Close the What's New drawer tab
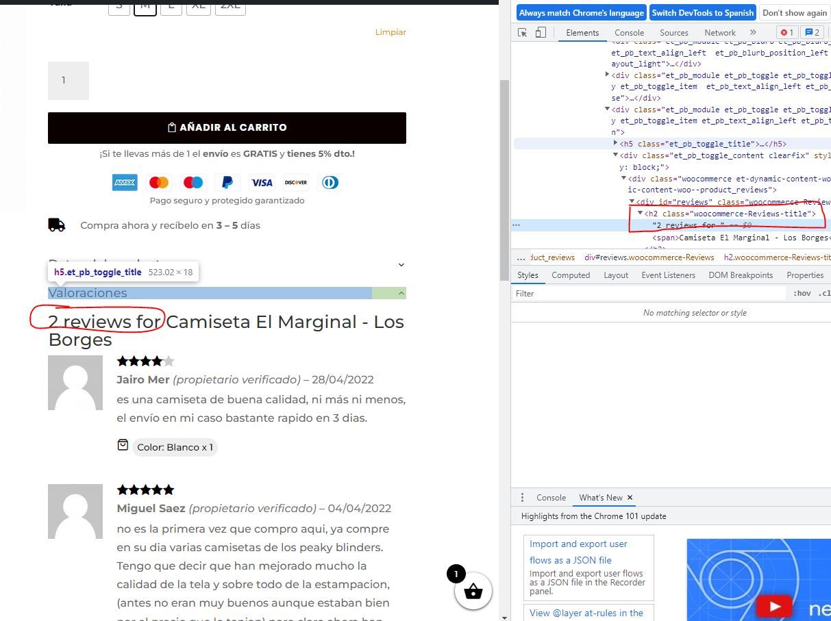 [630, 498]
